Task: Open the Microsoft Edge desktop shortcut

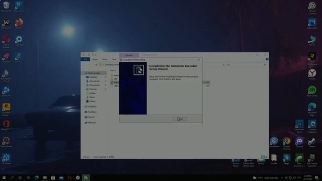Action: tap(312, 110)
